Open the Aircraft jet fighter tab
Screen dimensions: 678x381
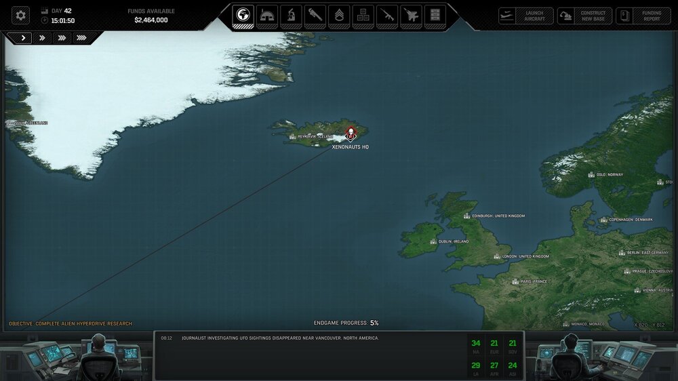[411, 16]
